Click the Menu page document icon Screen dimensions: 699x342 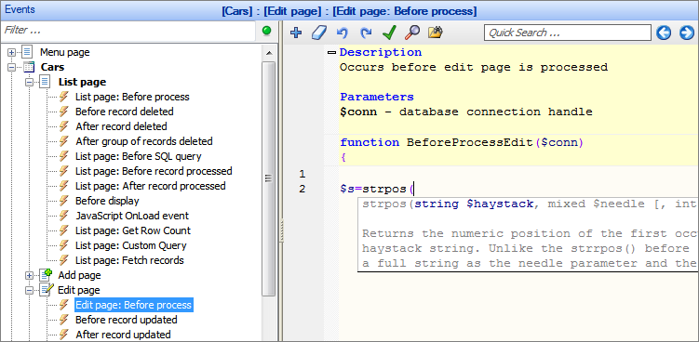pos(28,52)
